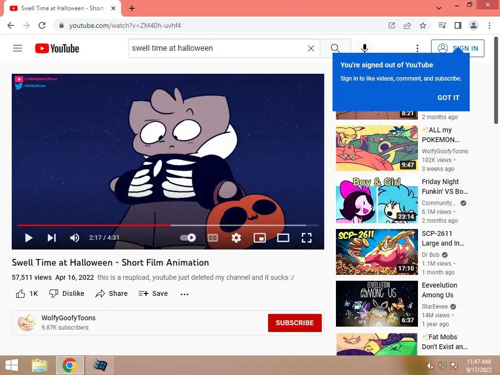
Task: Toggle the autoplay switch
Action: point(188,238)
